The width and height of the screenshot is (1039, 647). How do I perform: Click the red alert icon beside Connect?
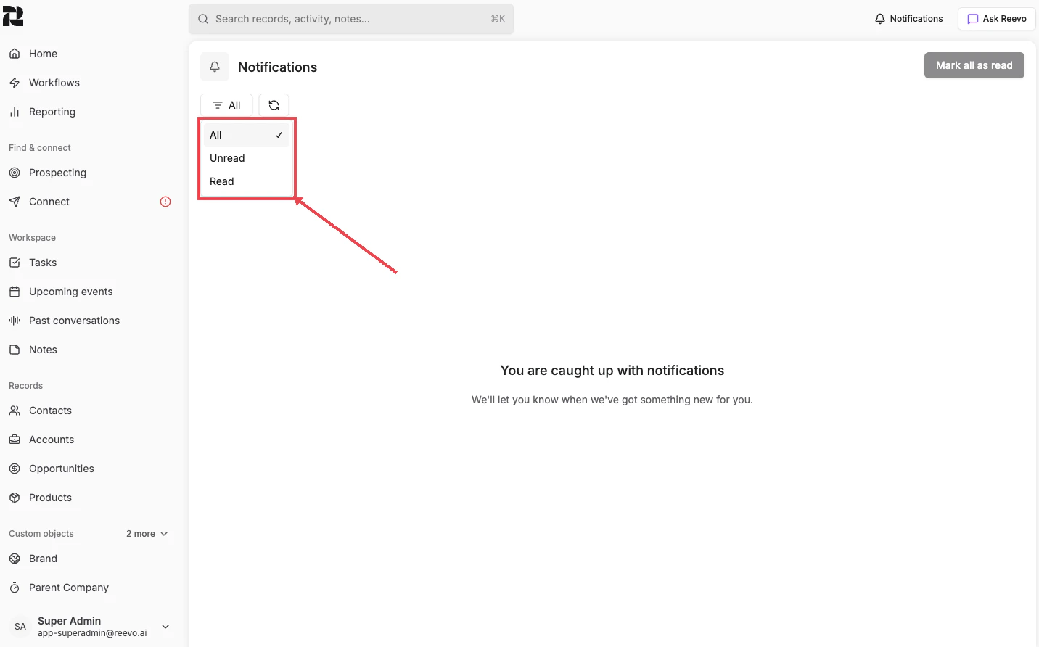coord(165,202)
